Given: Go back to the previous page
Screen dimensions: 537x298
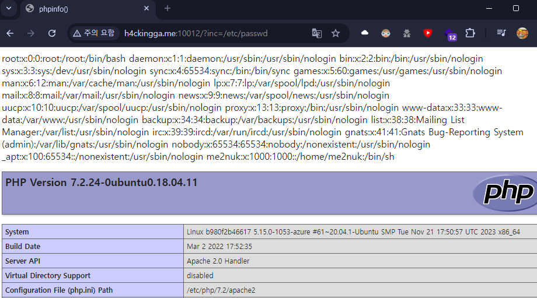Looking at the screenshot, I should click(10, 33).
